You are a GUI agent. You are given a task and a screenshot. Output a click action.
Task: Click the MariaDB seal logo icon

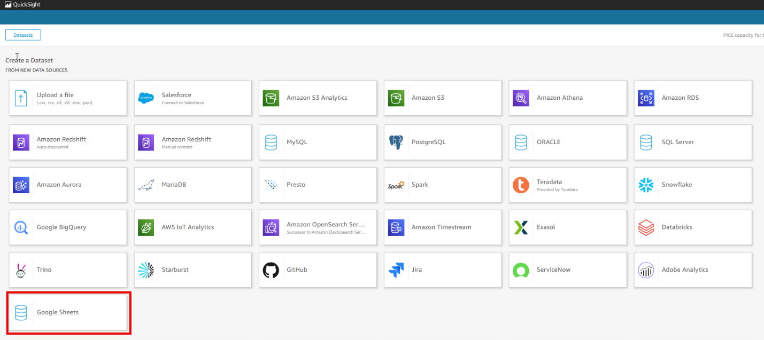(146, 185)
